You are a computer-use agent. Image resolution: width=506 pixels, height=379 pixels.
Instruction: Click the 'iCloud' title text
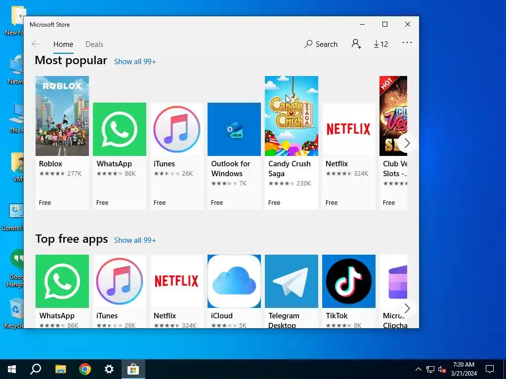(x=222, y=316)
